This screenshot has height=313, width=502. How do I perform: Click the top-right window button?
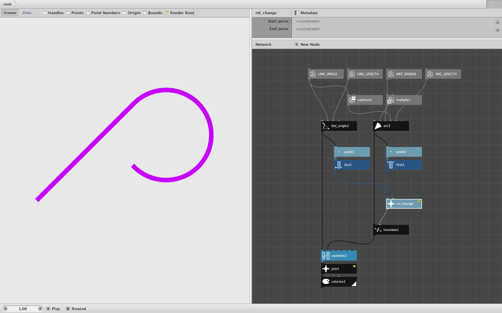pos(492,4)
